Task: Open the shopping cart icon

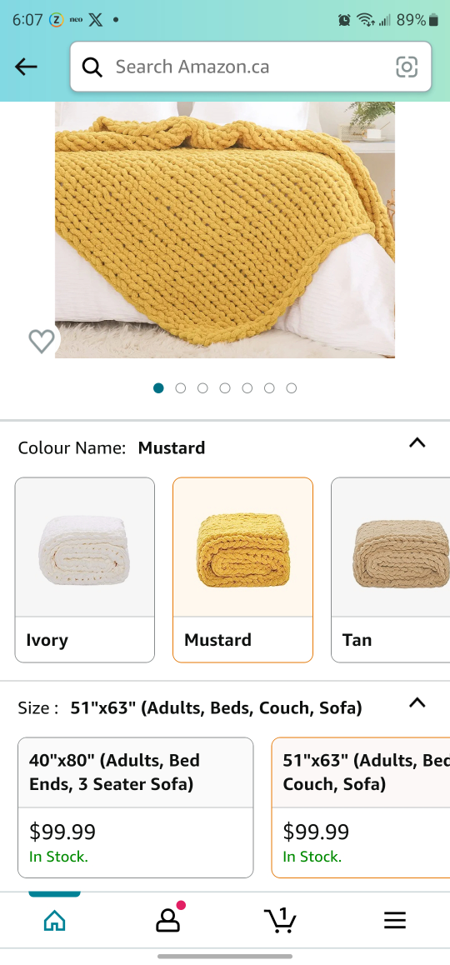Action: pyautogui.click(x=281, y=919)
